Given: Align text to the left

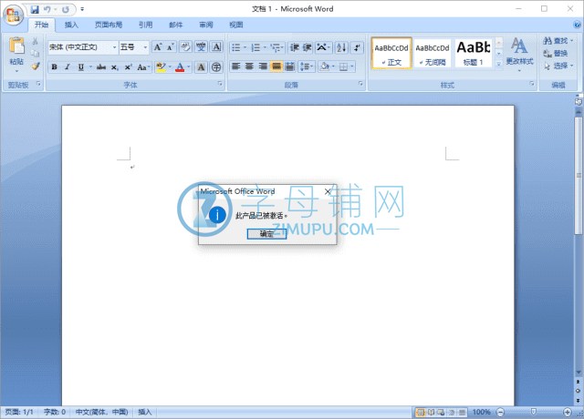Looking at the screenshot, I should (236, 66).
